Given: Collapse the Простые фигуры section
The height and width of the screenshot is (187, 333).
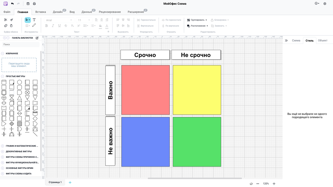Looking at the screenshot, I should click(x=2, y=76).
